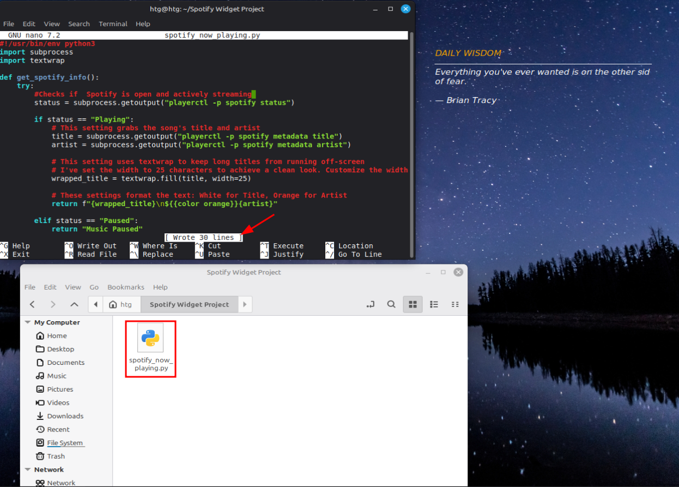Click the terminal vertical scrollbar

click(411, 145)
